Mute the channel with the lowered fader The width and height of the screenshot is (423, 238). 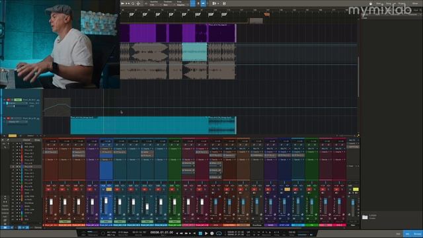144,190
